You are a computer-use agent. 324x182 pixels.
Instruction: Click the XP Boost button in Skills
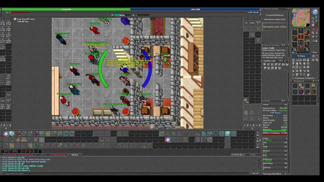tap(275, 113)
